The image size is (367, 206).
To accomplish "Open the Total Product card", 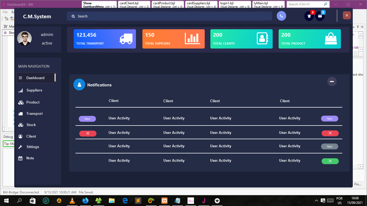I will click(x=310, y=39).
